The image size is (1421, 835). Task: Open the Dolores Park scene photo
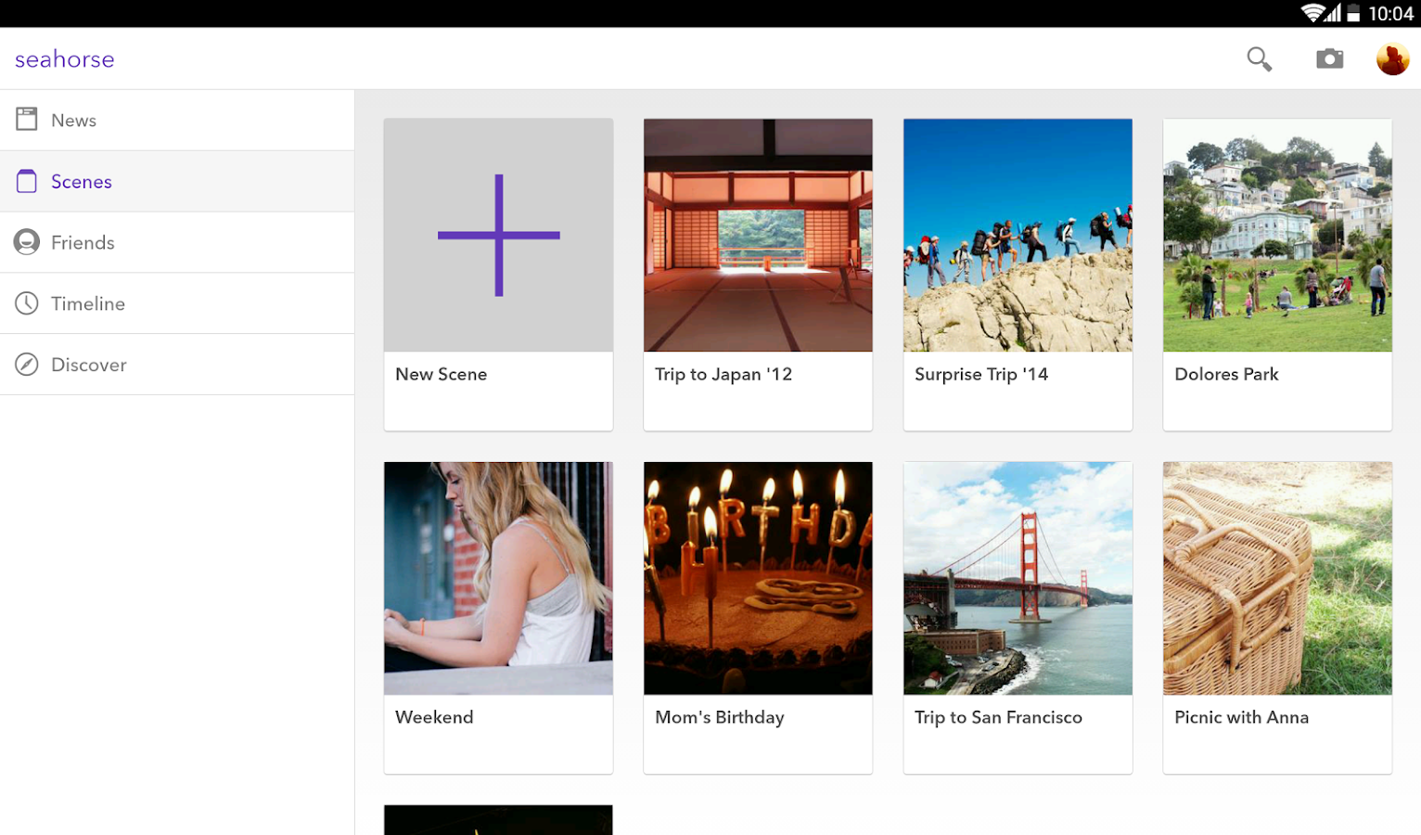coord(1277,235)
